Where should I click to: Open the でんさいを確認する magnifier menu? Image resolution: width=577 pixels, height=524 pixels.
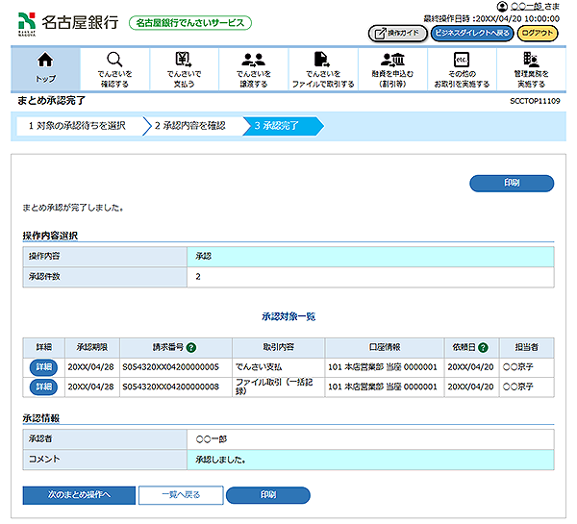[x=114, y=68]
